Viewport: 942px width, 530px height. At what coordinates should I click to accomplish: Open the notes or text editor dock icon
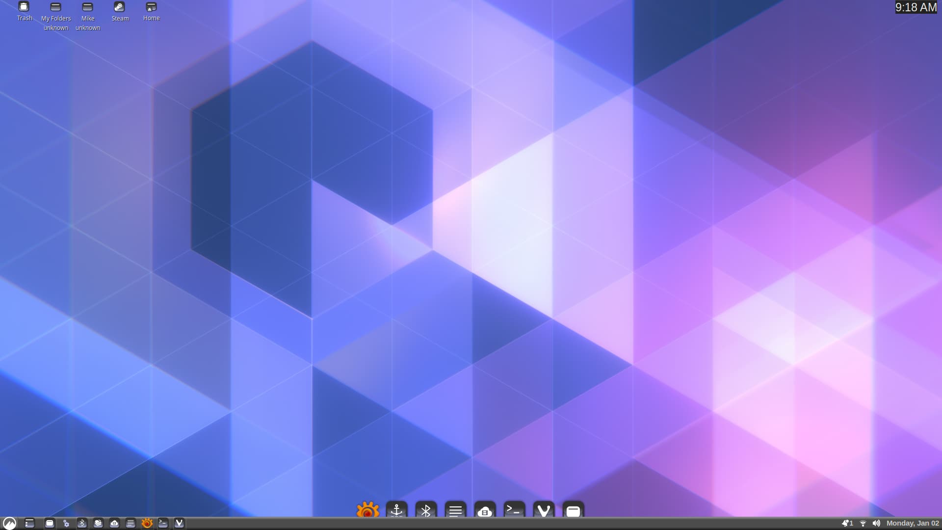coord(455,510)
